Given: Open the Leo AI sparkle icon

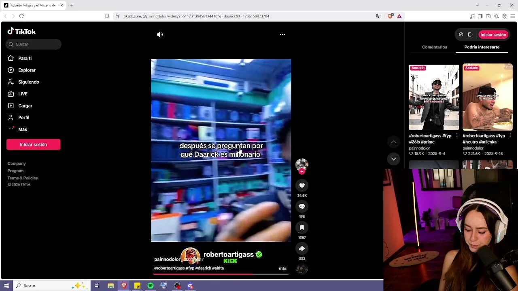Looking at the screenshot, I should click(496, 16).
